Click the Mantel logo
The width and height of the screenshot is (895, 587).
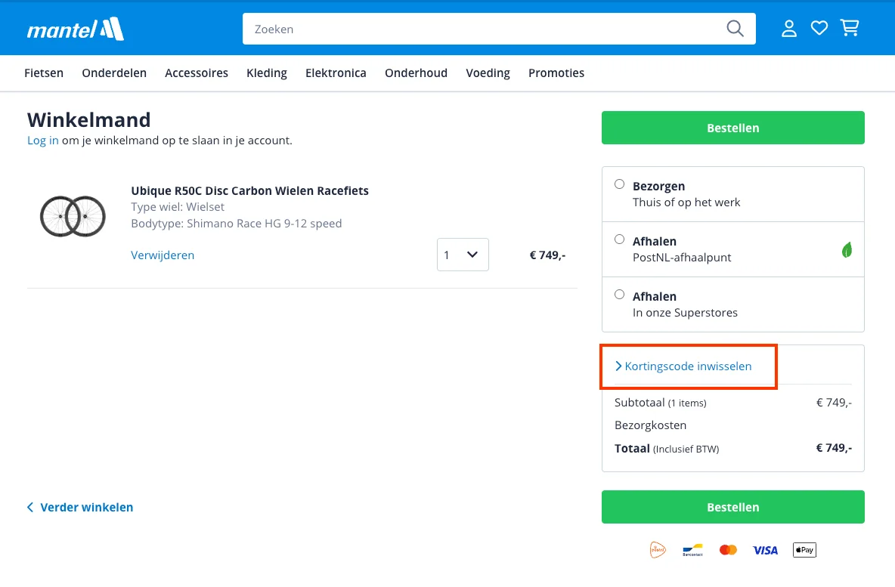[76, 29]
